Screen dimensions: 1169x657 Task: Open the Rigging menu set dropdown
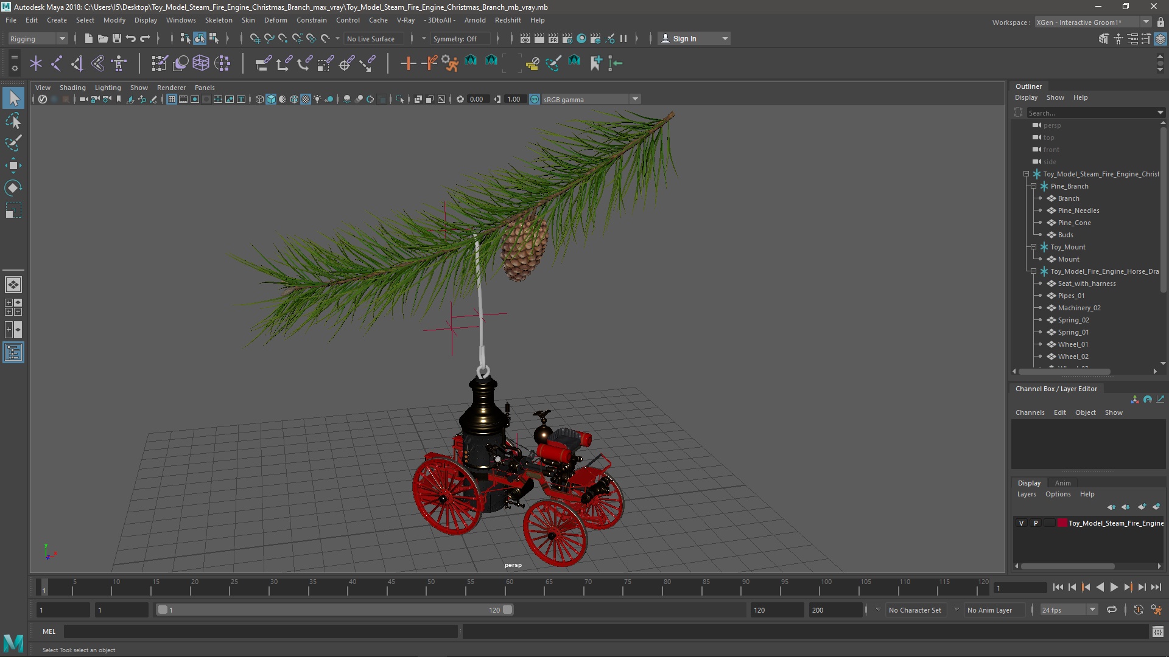tap(38, 38)
